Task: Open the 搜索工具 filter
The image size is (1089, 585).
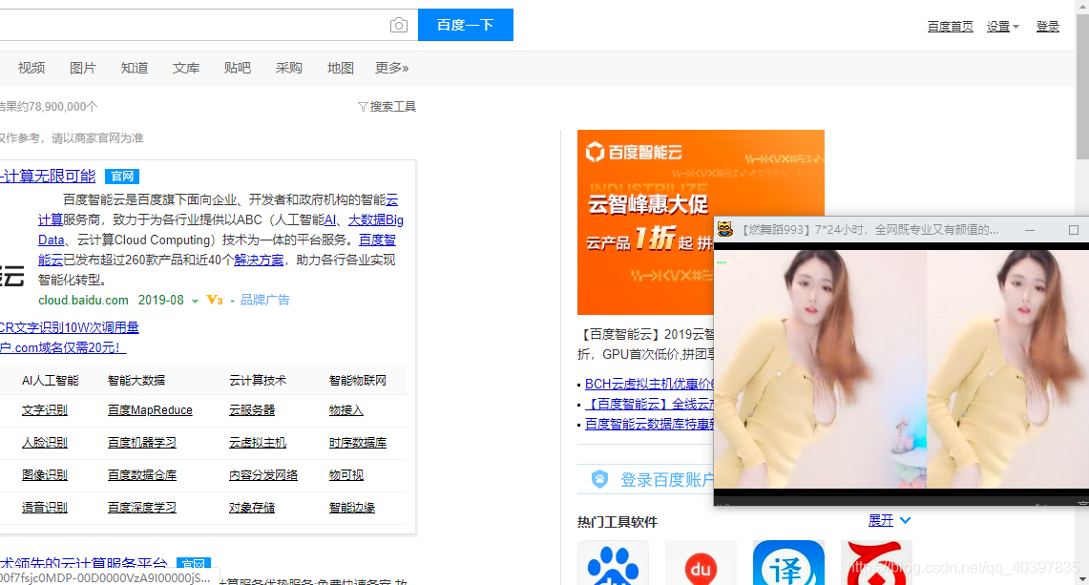Action: 387,106
